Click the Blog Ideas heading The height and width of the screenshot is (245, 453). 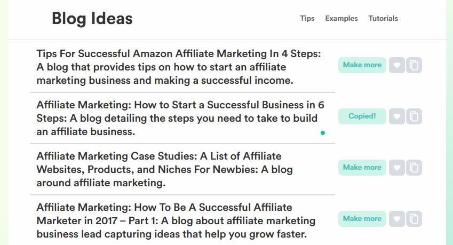tap(92, 19)
